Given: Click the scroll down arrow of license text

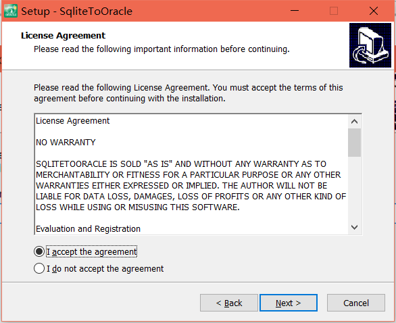Looking at the screenshot, I should click(x=354, y=227).
